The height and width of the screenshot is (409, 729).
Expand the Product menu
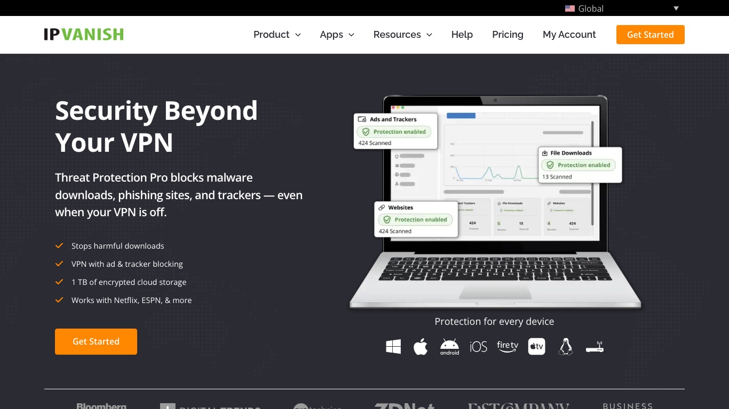point(277,35)
